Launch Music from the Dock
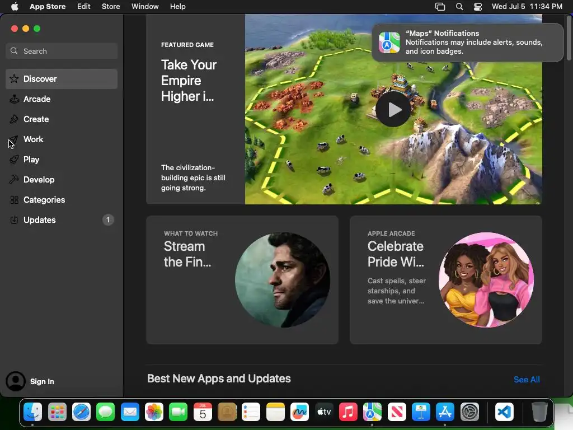The image size is (573, 430). (348, 412)
